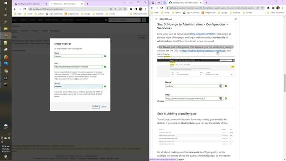Expand 'Other bookmarks' in left Chrome window
The height and width of the screenshot is (161, 286).
139,14
